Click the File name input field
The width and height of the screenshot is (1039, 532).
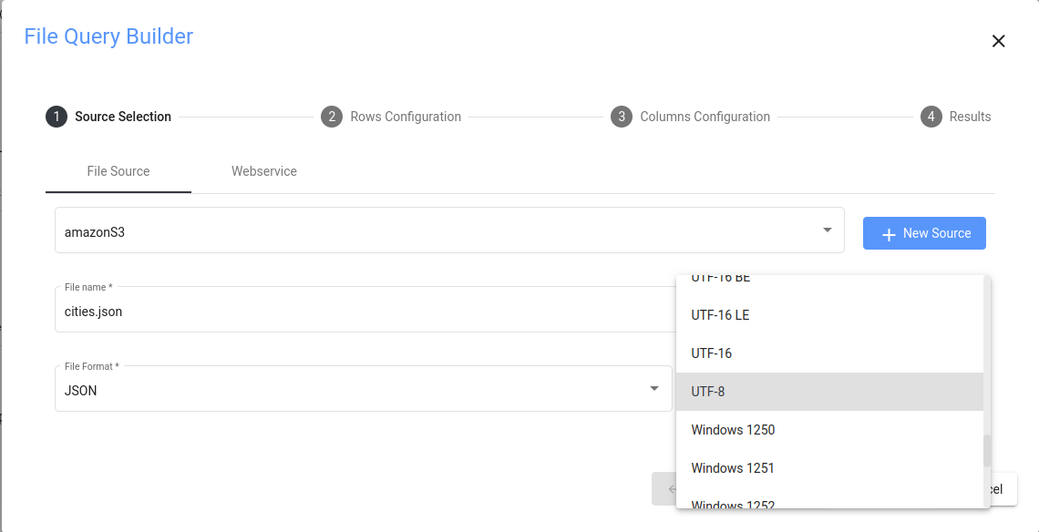pyautogui.click(x=365, y=312)
